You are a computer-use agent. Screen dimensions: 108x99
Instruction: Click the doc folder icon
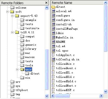pyautogui.click(x=22, y=40)
